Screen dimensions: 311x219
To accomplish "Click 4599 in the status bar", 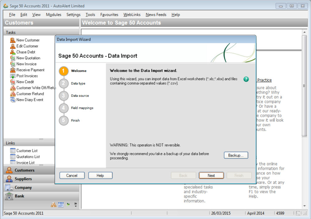I will click(x=280, y=213).
